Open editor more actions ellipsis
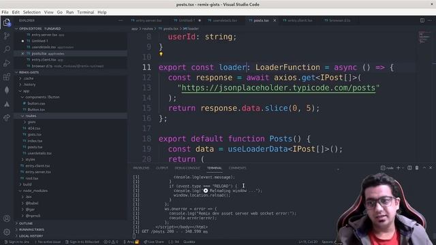 click(x=430, y=20)
